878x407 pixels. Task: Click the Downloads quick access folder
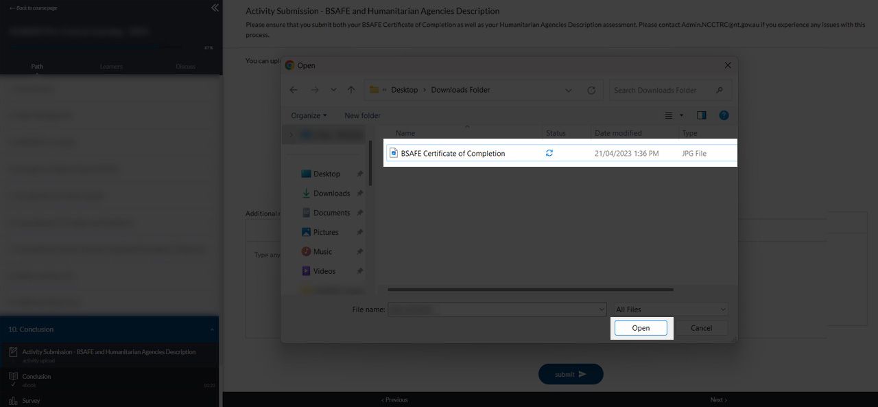(x=331, y=194)
